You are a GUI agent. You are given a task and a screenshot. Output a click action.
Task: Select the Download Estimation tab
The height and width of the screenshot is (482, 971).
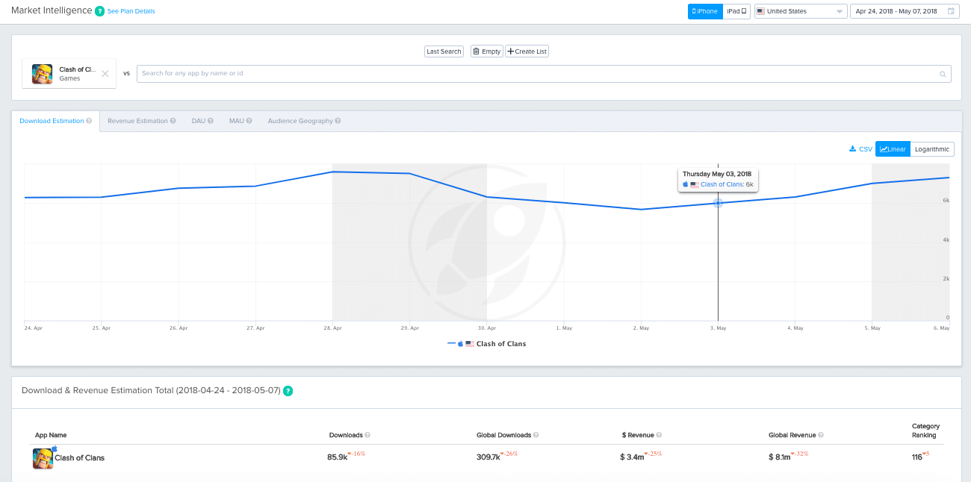[56, 121]
